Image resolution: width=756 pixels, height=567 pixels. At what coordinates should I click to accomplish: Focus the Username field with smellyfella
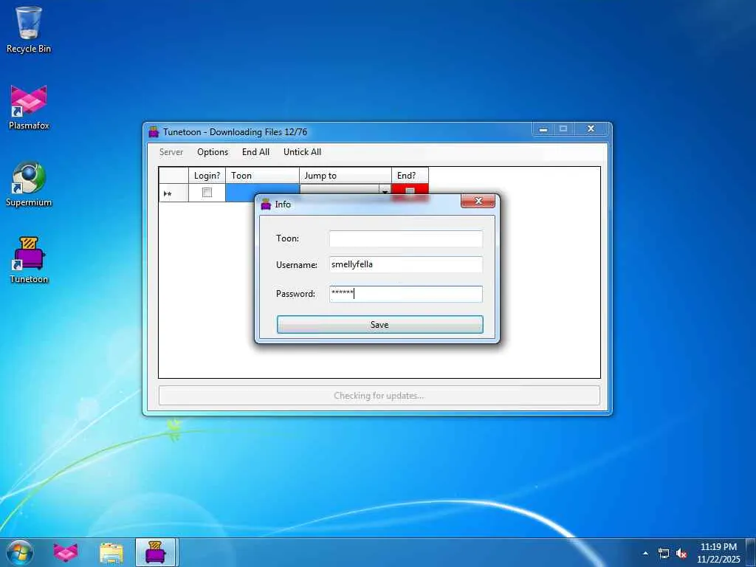point(405,265)
